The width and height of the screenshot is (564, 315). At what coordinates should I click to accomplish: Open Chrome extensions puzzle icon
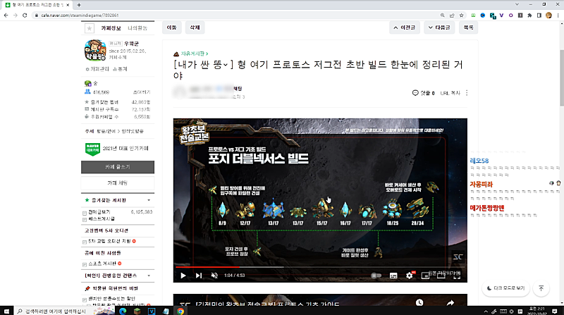coord(529,15)
